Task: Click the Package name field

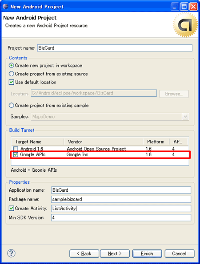Action: tap(121, 199)
